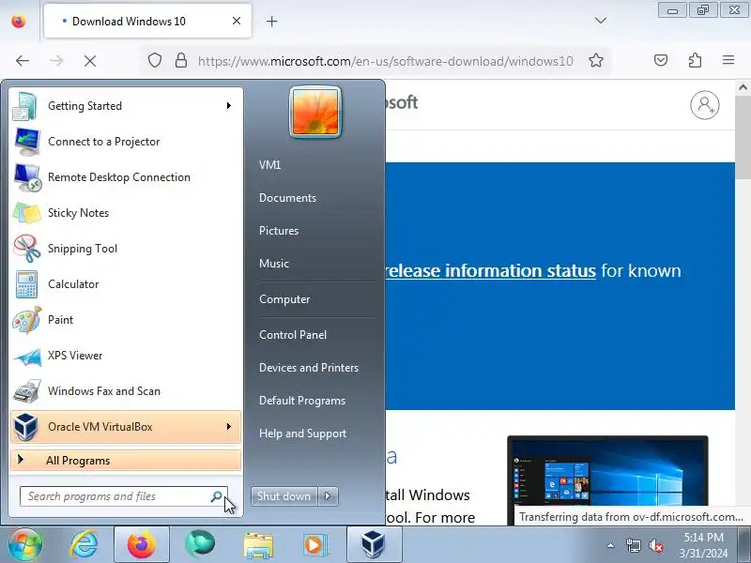Follow the release information status link
This screenshot has width=751, height=563.
point(491,271)
